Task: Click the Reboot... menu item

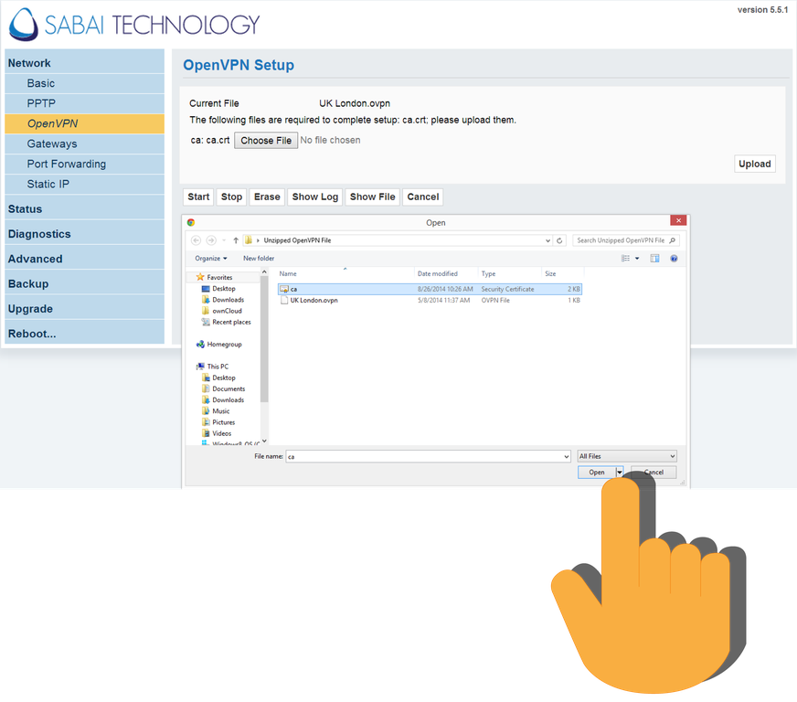Action: [x=84, y=334]
